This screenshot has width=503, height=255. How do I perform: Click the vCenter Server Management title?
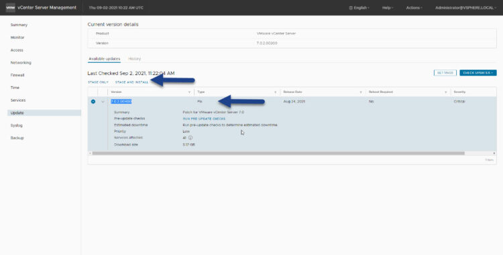point(47,7)
